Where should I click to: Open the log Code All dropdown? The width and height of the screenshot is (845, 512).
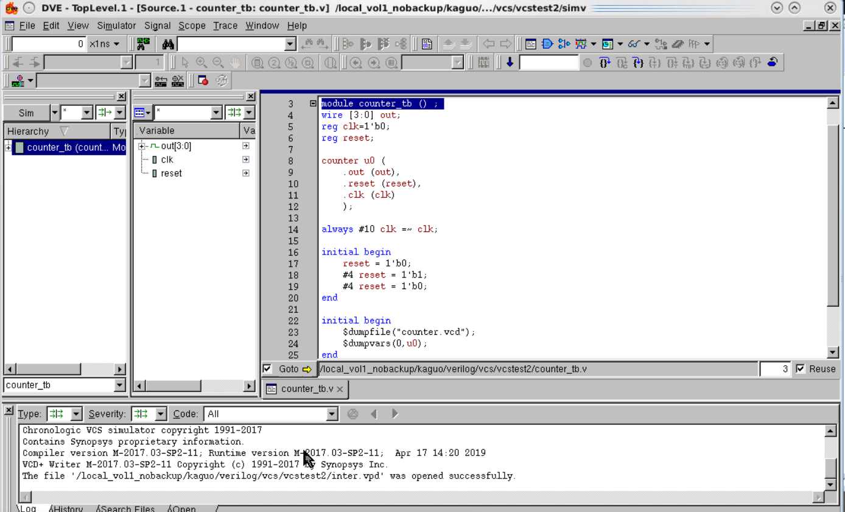tap(332, 414)
